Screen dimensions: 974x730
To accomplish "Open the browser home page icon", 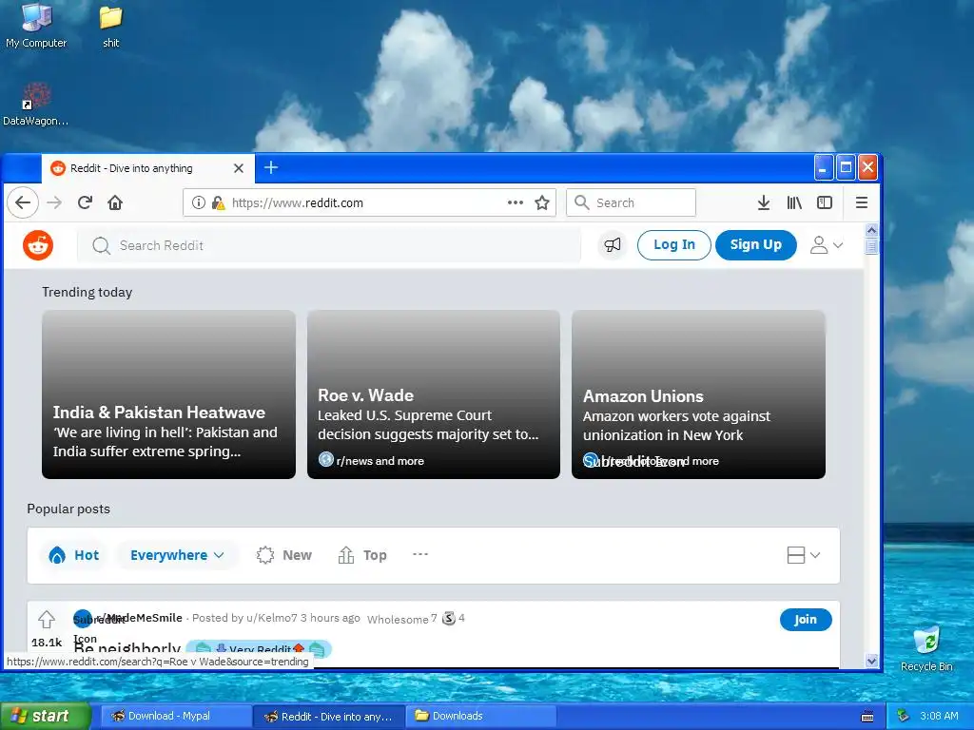I will click(115, 202).
